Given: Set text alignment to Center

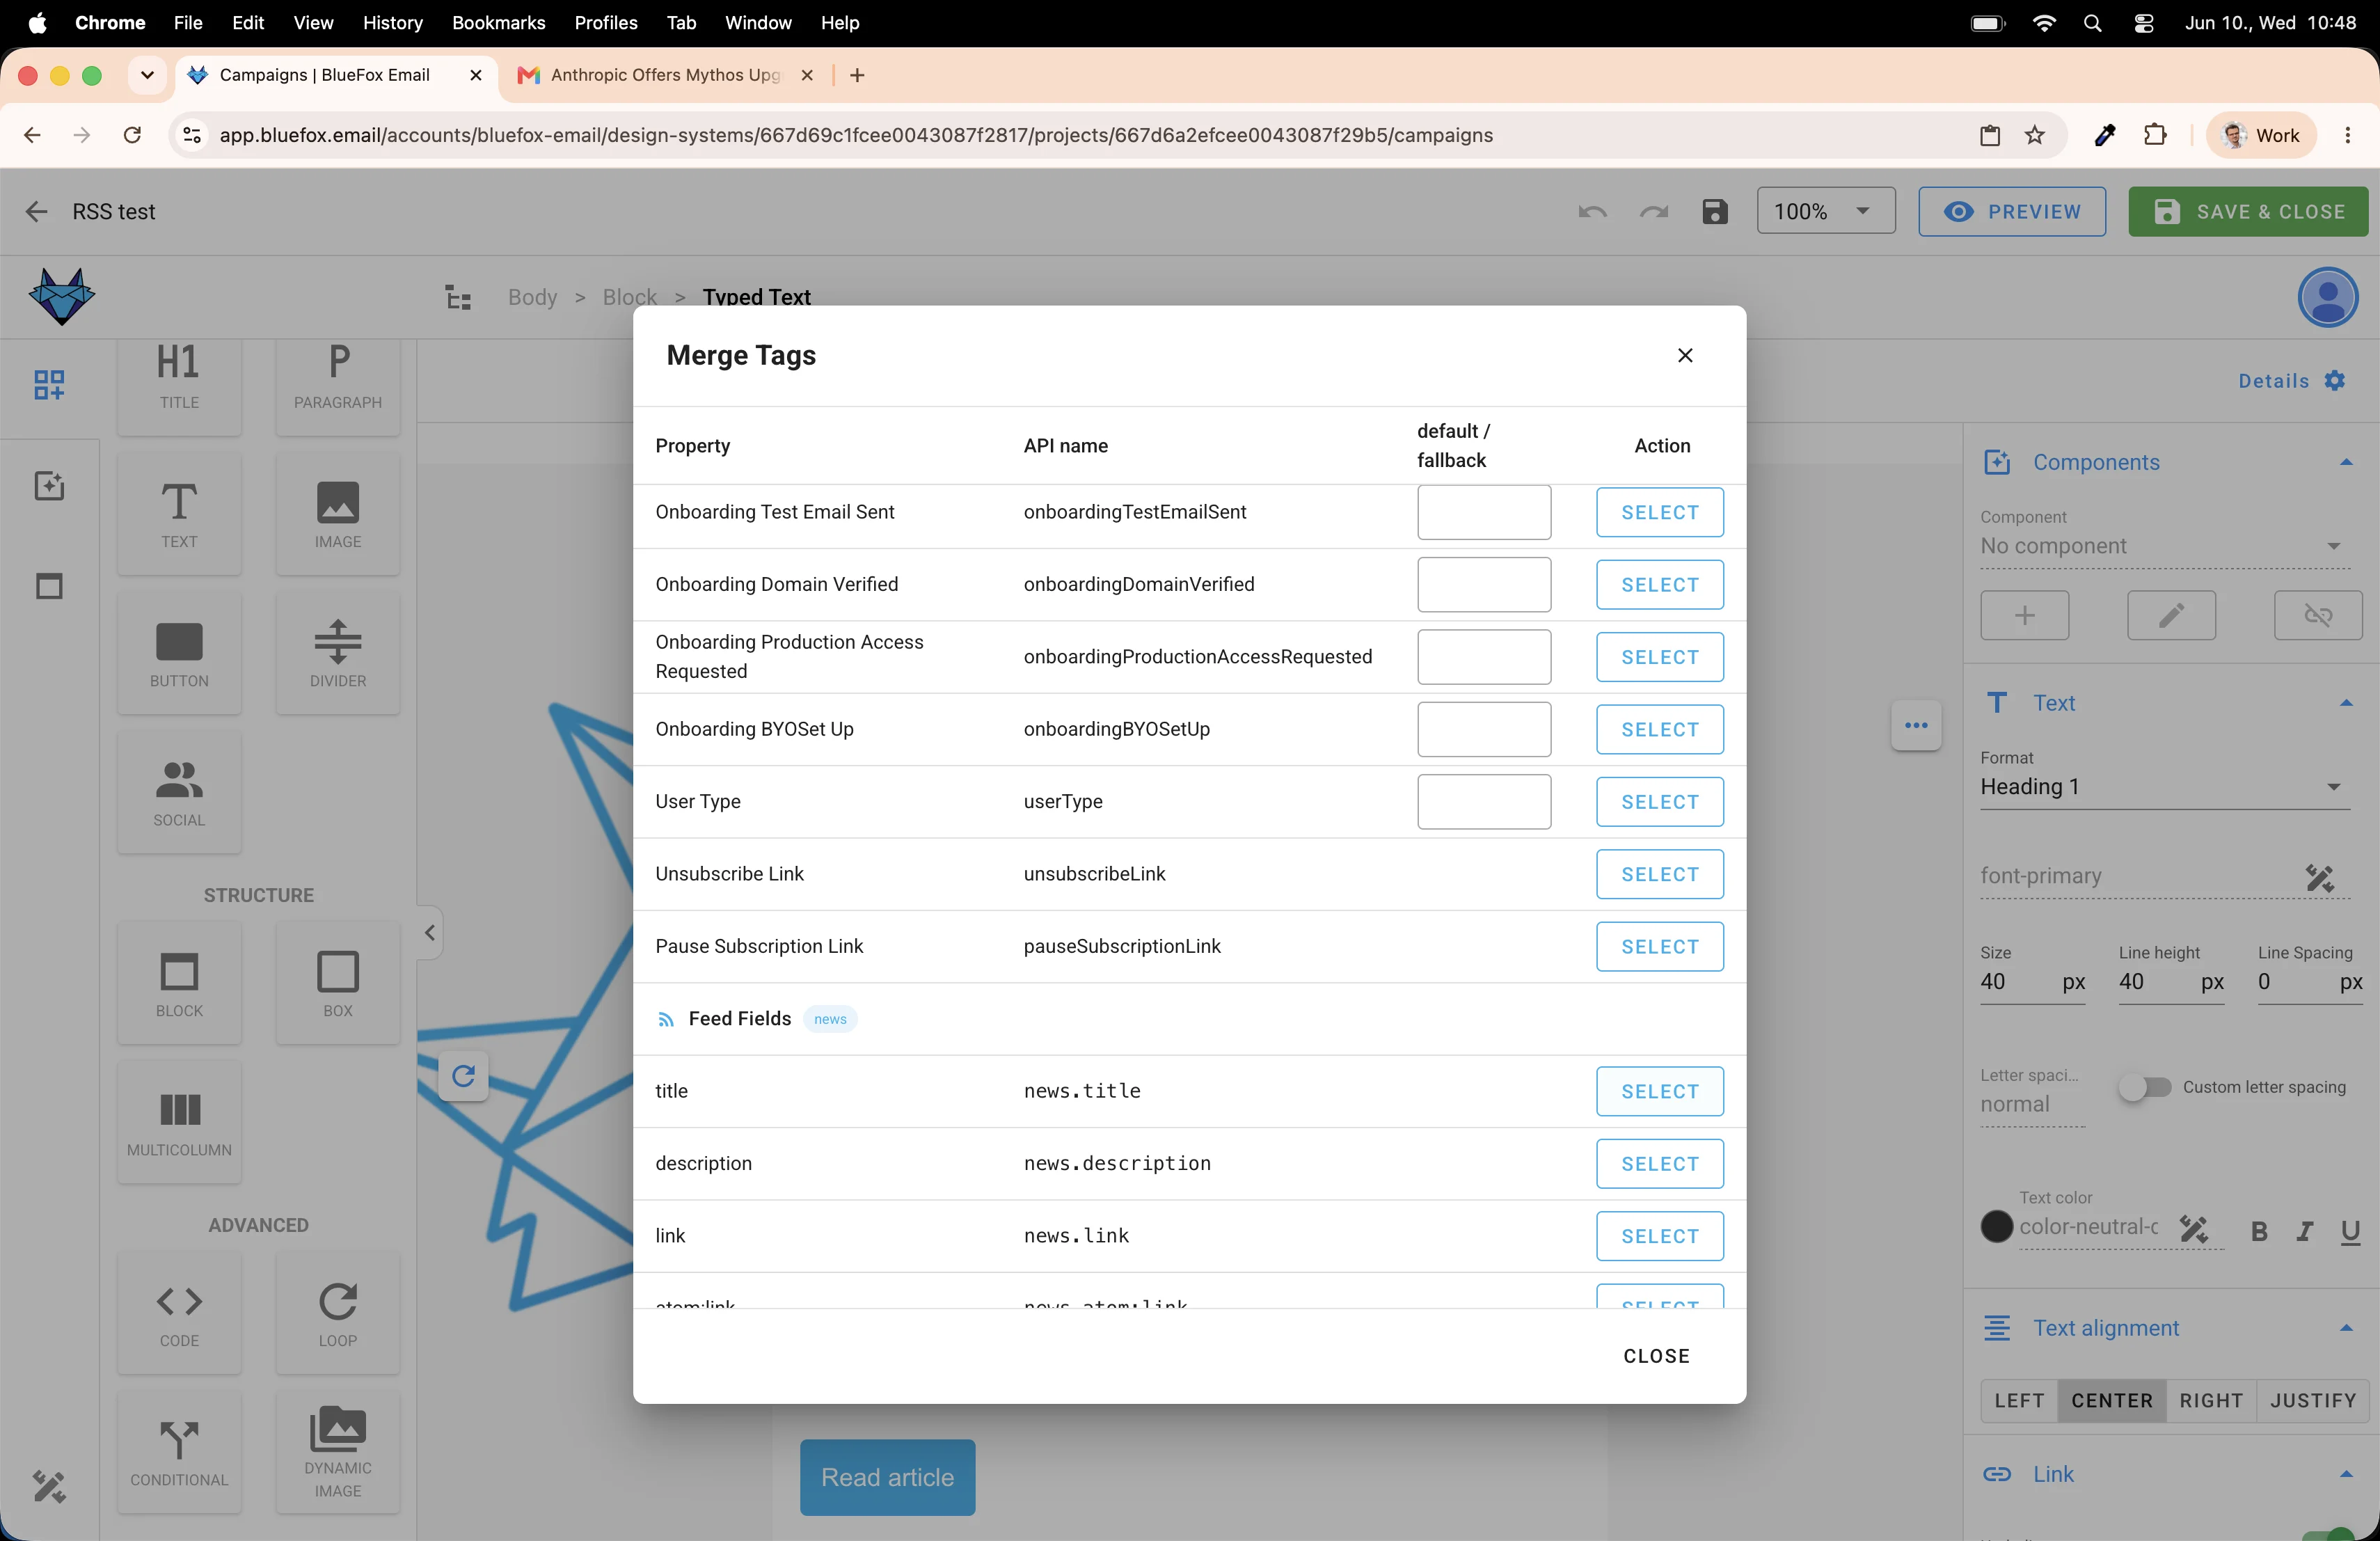Looking at the screenshot, I should coord(2112,1400).
